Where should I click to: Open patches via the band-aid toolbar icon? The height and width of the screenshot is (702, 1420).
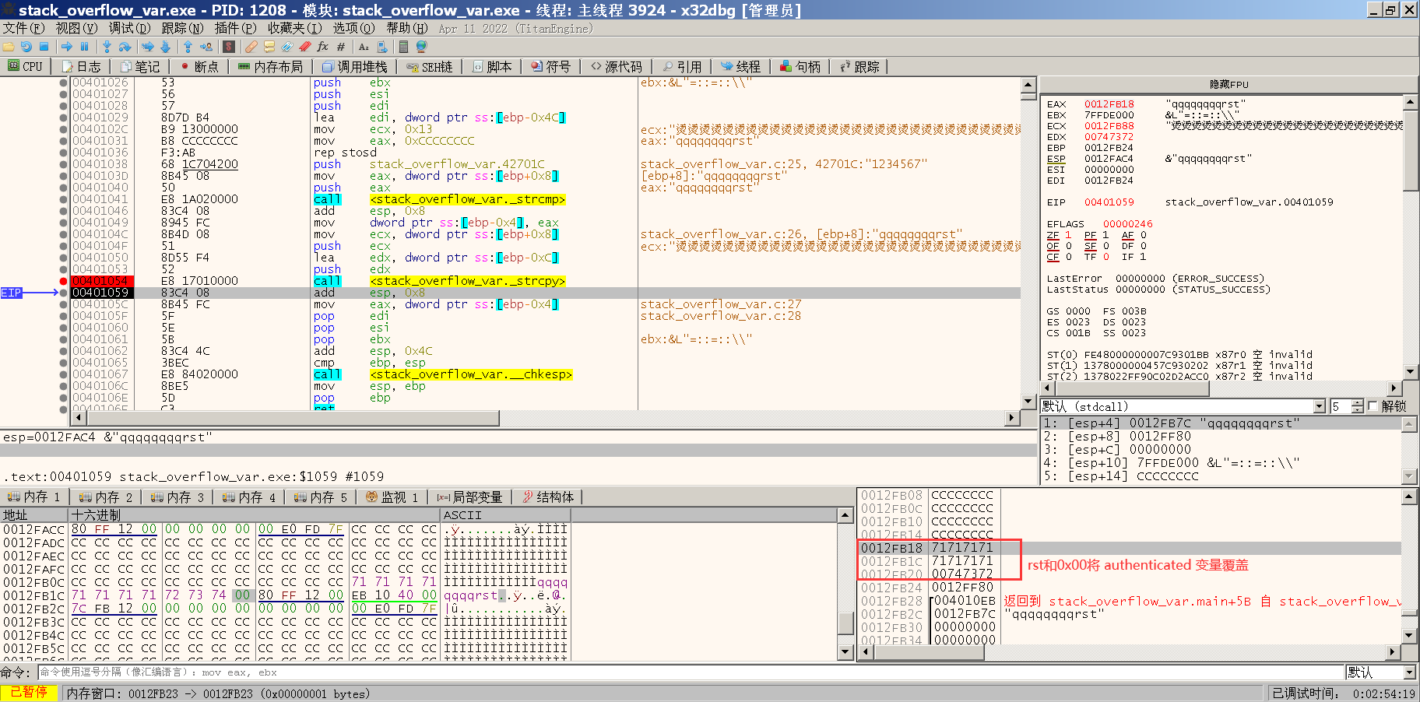(x=251, y=47)
